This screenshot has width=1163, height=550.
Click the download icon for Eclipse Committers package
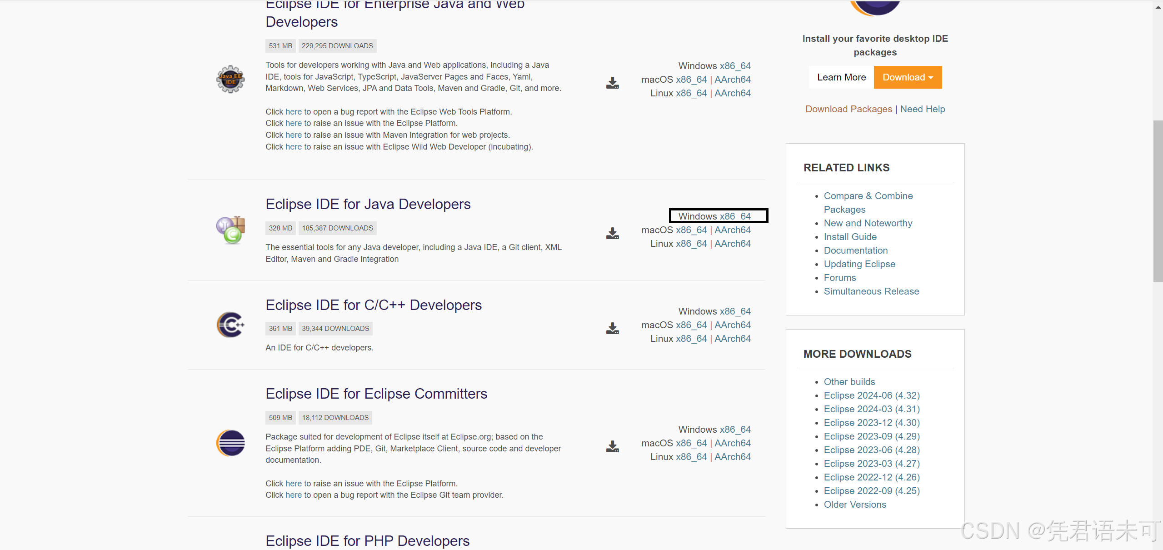pyautogui.click(x=612, y=446)
